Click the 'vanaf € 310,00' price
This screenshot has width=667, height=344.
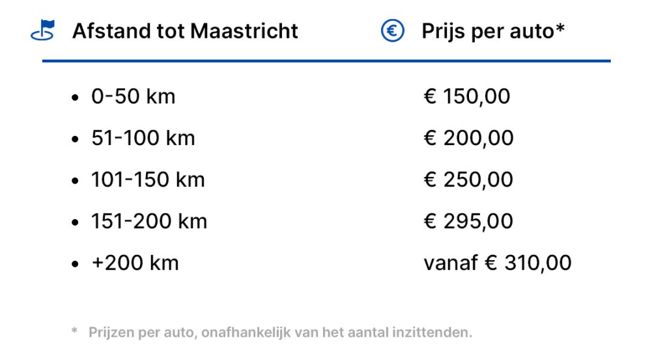[497, 263]
